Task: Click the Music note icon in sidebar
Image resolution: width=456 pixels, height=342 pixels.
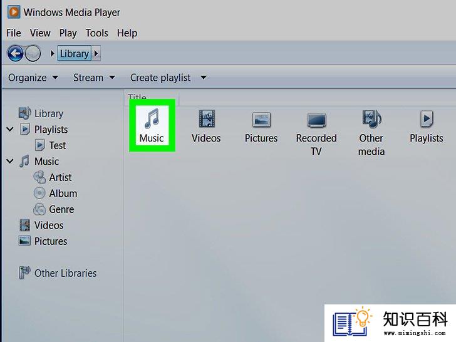Action: (24, 161)
